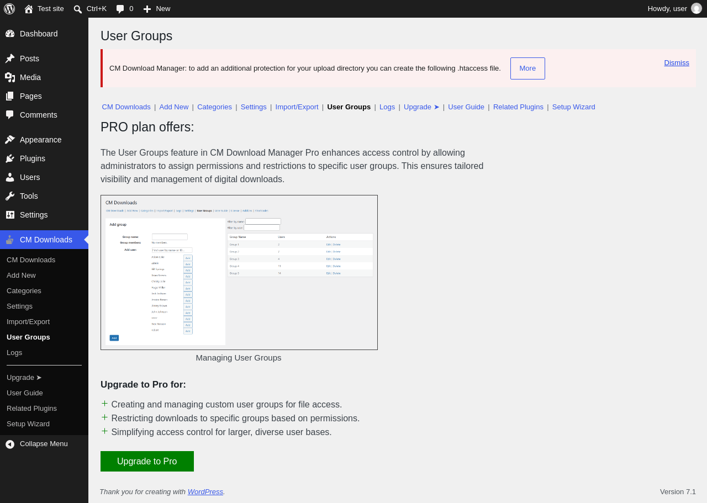Dismiss the htaccess notice
This screenshot has width=707, height=503.
pyautogui.click(x=677, y=63)
